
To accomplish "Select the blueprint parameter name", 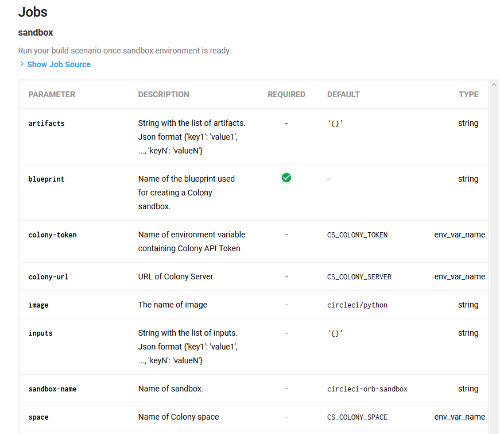I will coord(46,179).
